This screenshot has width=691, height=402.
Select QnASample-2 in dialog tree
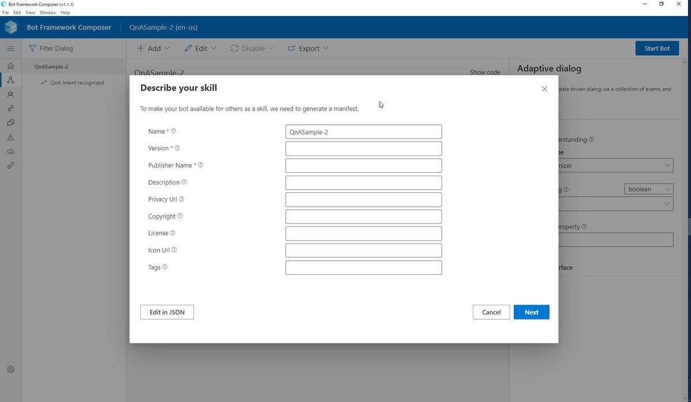74,67
